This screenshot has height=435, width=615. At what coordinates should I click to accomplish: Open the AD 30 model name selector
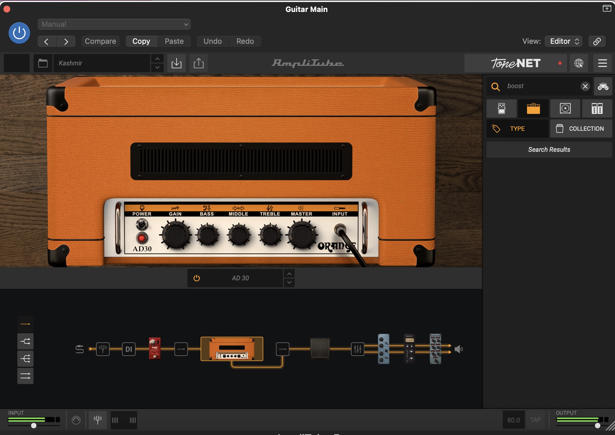click(x=240, y=278)
